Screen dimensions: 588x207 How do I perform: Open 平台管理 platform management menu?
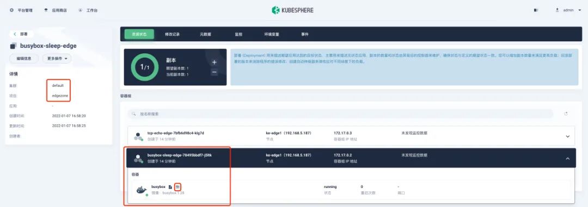pyautogui.click(x=21, y=10)
